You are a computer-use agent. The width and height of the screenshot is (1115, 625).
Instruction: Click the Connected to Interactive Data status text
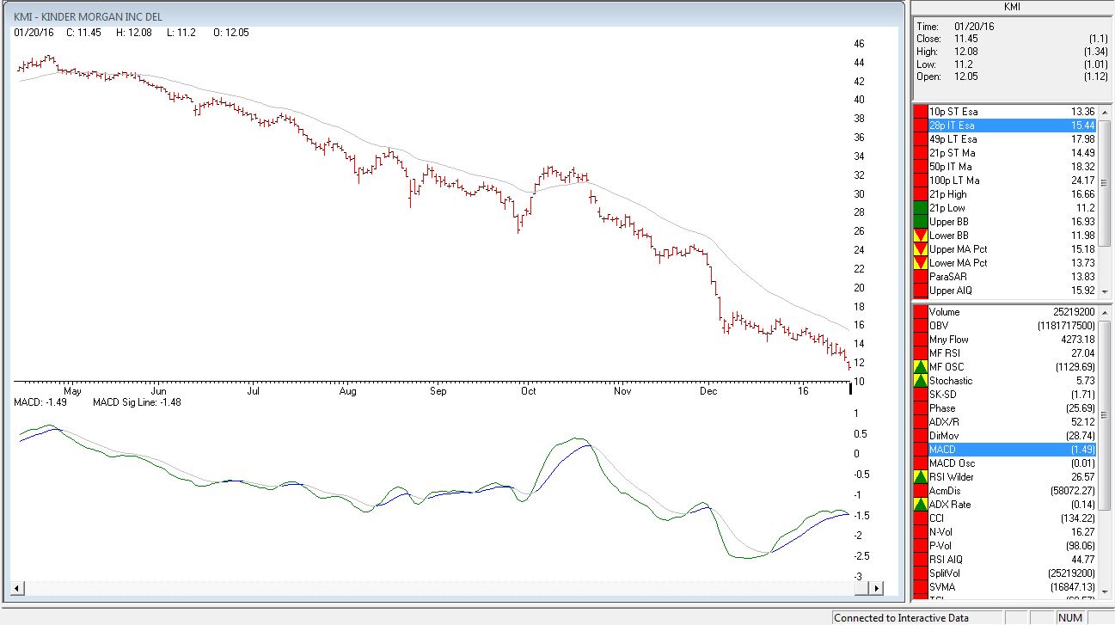(901, 617)
